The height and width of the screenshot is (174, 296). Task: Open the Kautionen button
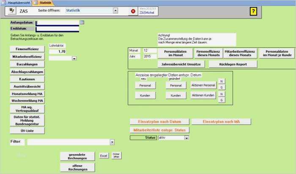click(27, 79)
